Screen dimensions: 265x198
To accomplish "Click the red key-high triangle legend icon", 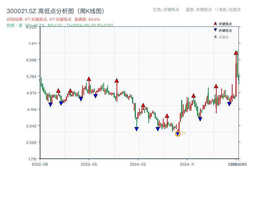I will pyautogui.click(x=215, y=23).
